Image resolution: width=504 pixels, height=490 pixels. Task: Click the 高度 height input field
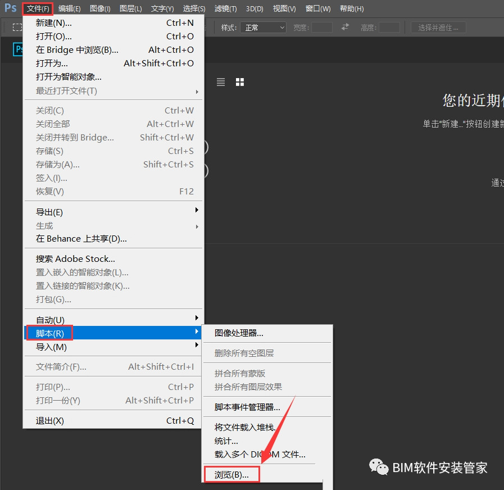pos(389,28)
